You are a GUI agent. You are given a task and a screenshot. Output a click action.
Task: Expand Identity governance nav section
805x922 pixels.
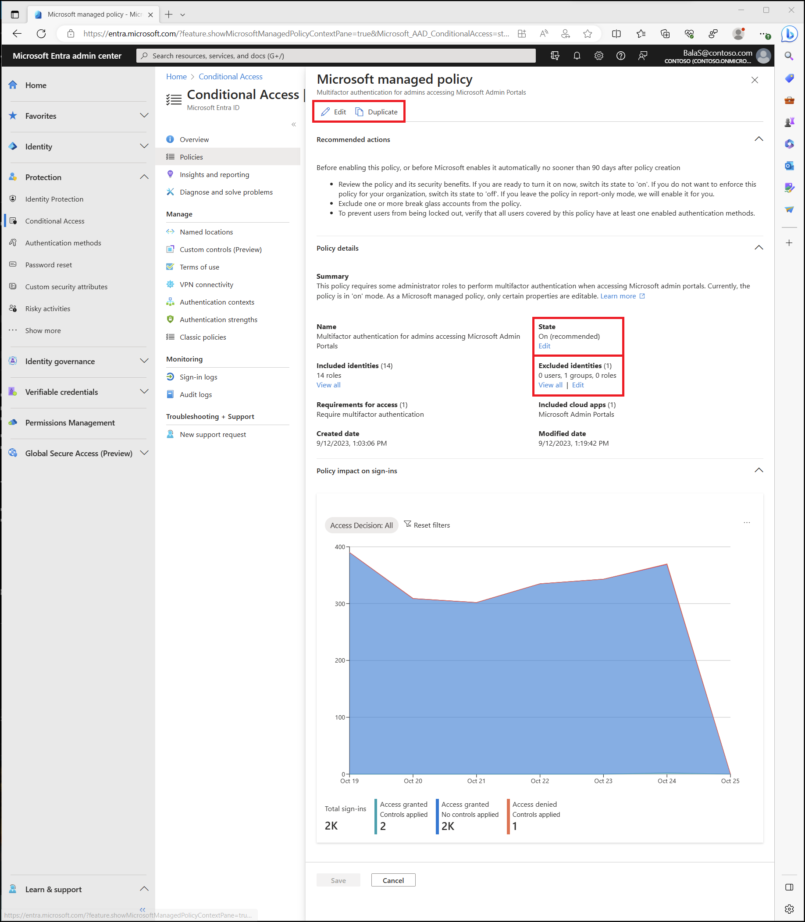point(144,362)
